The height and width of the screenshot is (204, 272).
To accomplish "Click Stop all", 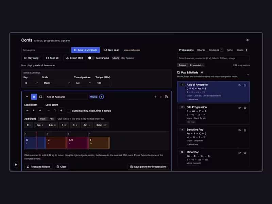I will click(x=52, y=58).
